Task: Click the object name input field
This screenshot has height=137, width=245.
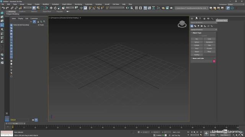Action: pyautogui.click(x=202, y=61)
